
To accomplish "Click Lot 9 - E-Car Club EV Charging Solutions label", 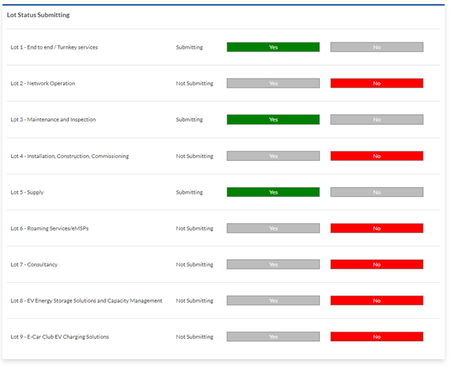I will [x=59, y=337].
